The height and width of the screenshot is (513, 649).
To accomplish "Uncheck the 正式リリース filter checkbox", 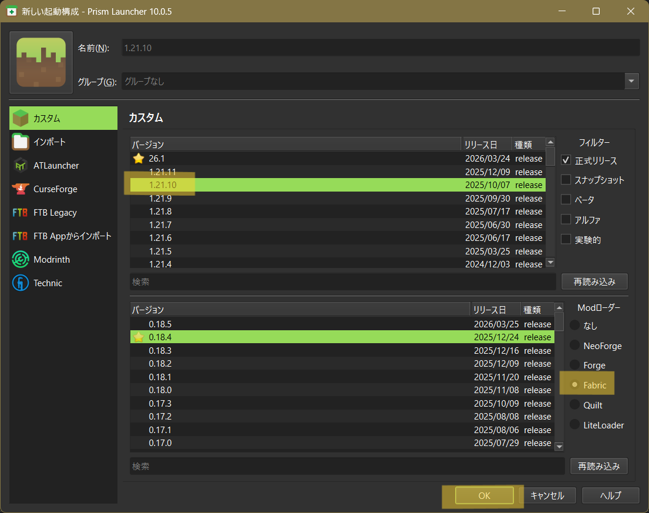I will point(566,160).
